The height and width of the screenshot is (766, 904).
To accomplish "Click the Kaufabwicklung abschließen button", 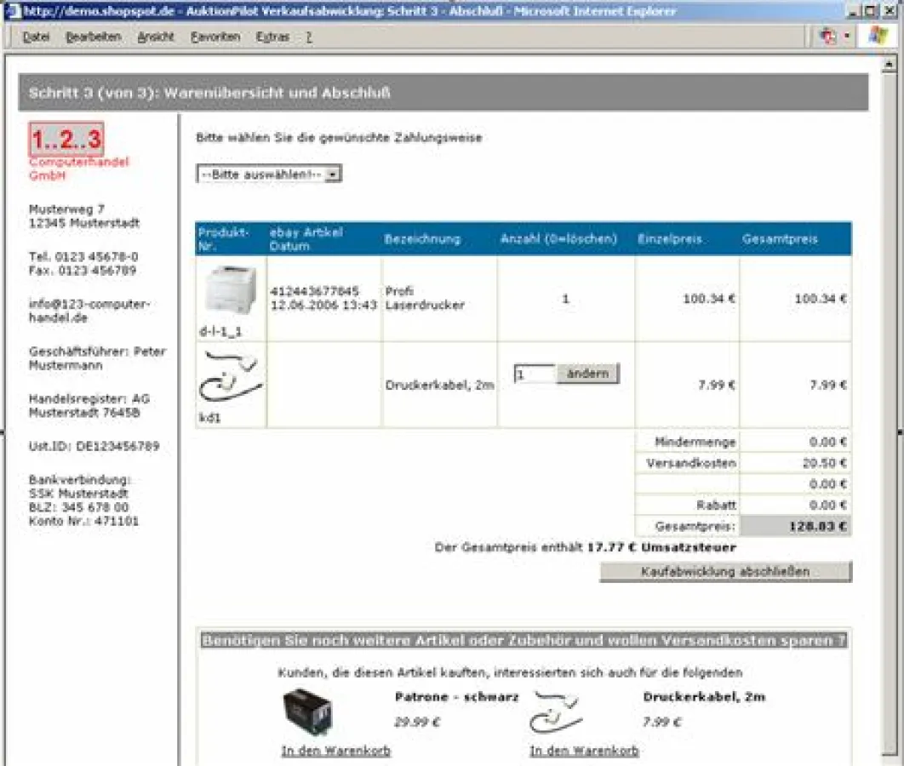I will 725,571.
